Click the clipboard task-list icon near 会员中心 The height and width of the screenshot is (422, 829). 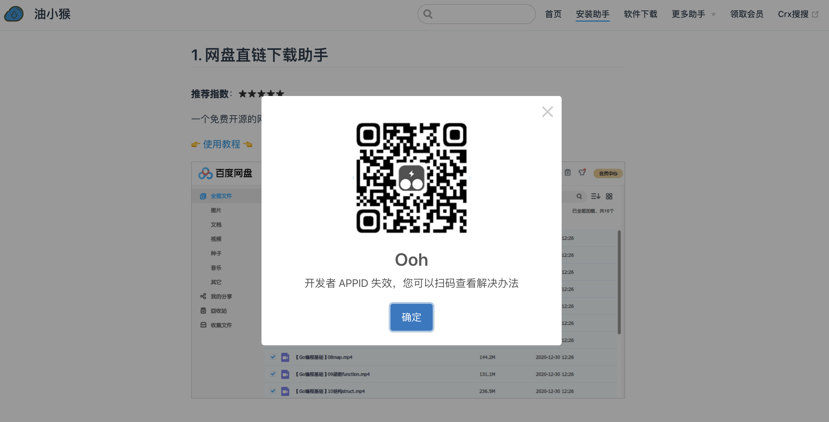coord(567,173)
